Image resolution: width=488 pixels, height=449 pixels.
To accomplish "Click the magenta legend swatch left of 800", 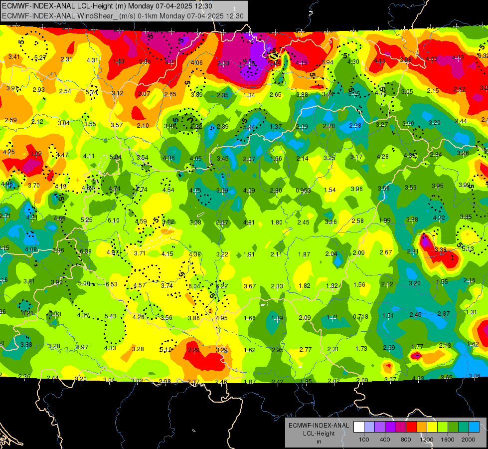I will (401, 427).
